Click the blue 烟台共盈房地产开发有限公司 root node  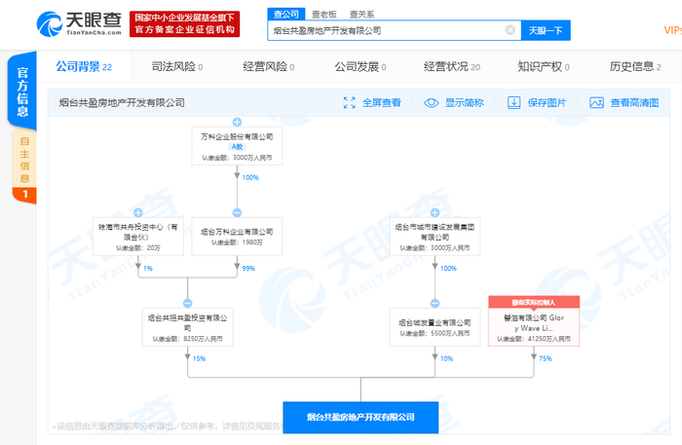click(x=360, y=417)
